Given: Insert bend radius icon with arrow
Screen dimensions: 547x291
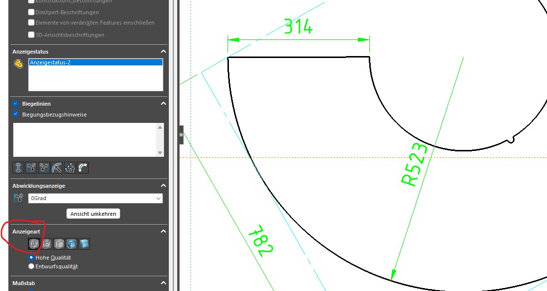Looking at the screenshot, I should pyautogui.click(x=57, y=168).
